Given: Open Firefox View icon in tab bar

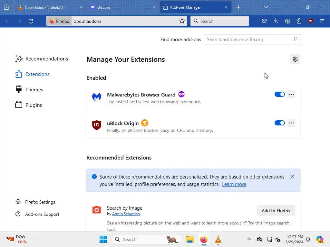Looking at the screenshot, I should [x=6, y=7].
